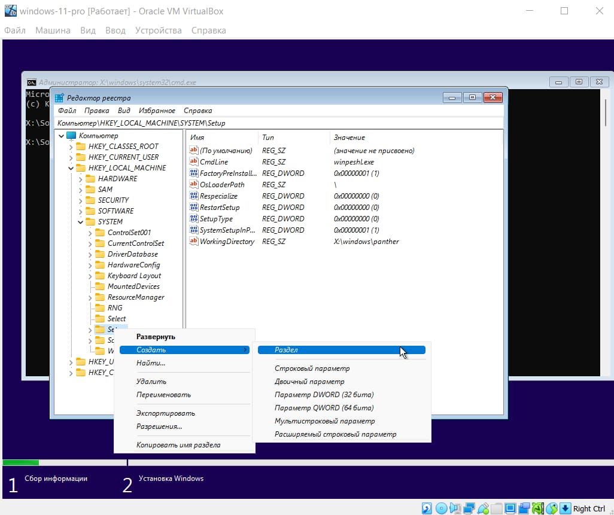Expand the HKEY_CLASSES_ROOT branch
This screenshot has height=515, width=614.
tap(71, 147)
